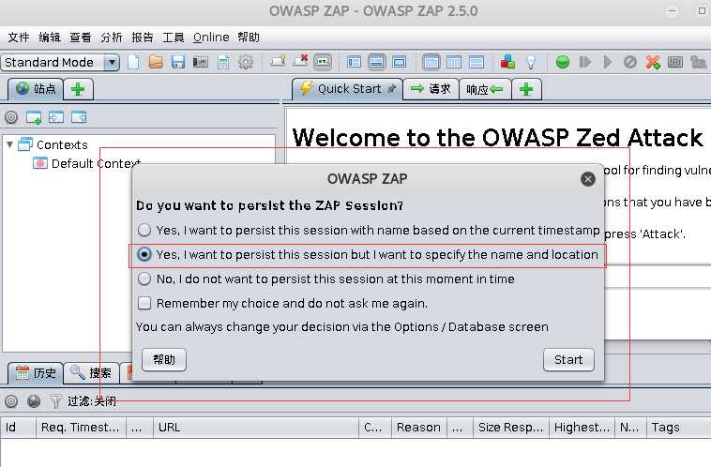Switch to the 请求 tab
Screen dimensions: 711x467
pyautogui.click(x=431, y=89)
